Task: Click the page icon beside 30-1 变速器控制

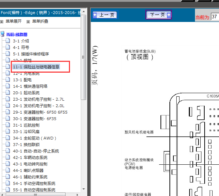Action: tap(8, 118)
